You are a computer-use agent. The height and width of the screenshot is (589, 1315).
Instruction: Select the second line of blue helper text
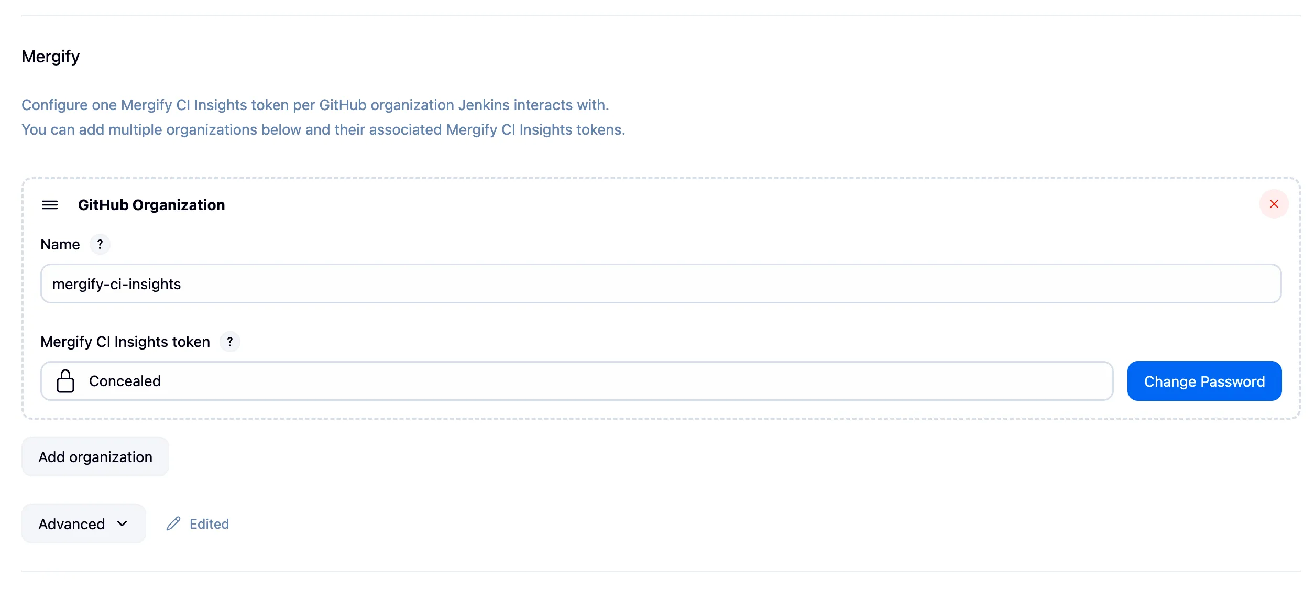coord(323,129)
